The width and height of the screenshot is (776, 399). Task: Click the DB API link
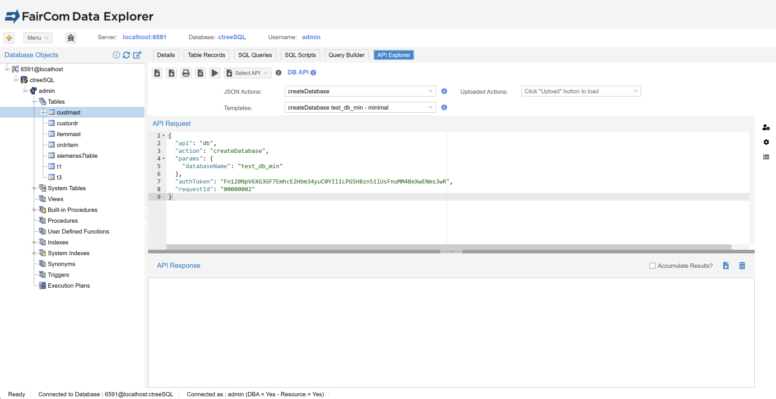coord(298,72)
